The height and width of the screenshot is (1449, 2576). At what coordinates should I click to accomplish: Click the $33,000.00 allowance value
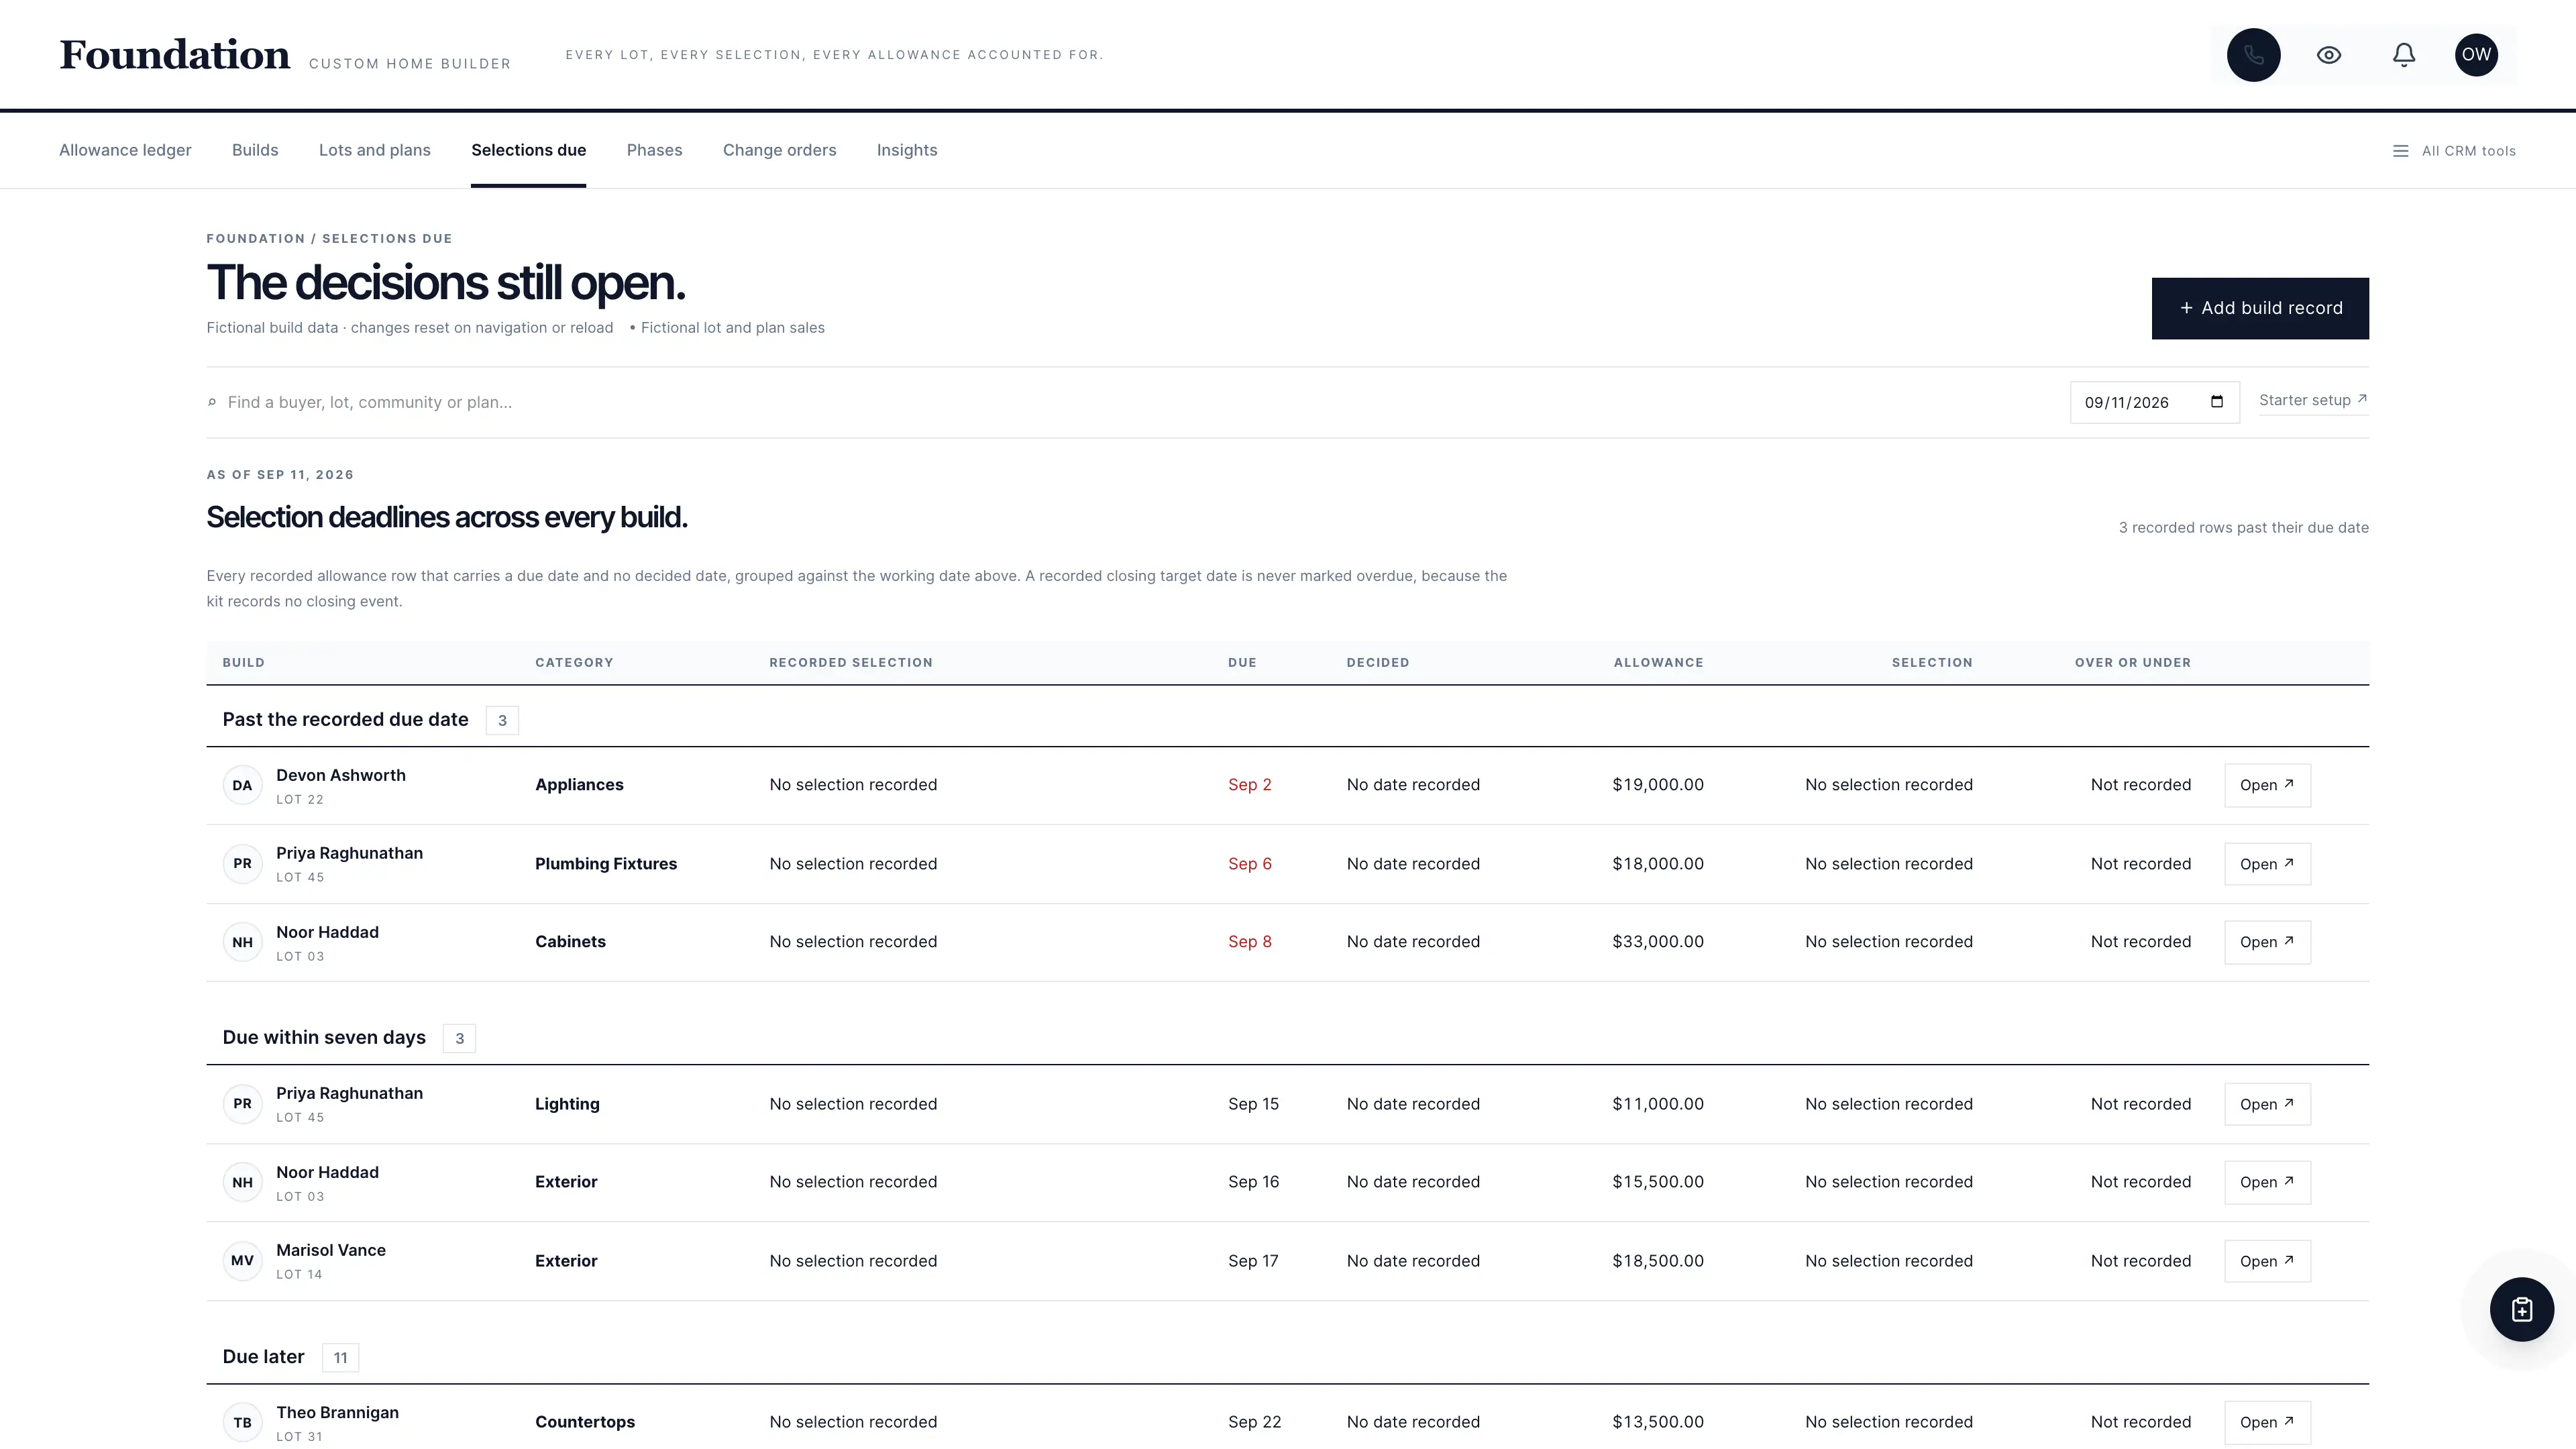point(1658,942)
